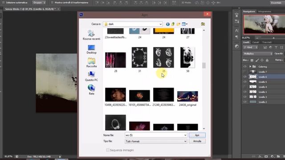Filter layers by pixel type
This screenshot has height=160, width=285.
pos(265,48)
